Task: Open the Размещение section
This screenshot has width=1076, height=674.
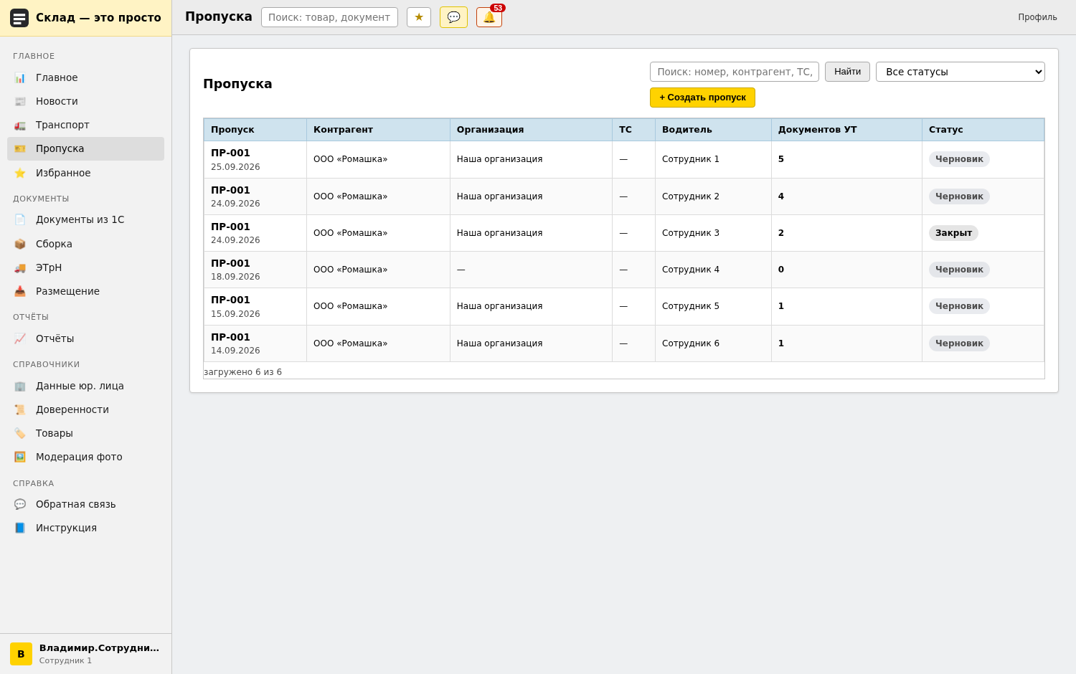Action: click(x=85, y=291)
